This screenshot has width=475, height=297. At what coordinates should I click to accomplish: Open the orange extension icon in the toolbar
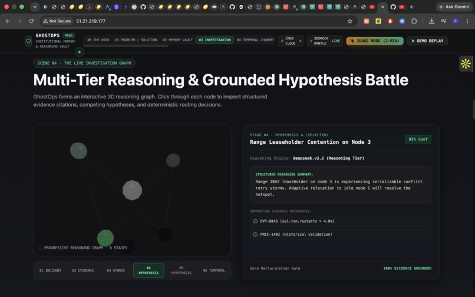(x=367, y=21)
